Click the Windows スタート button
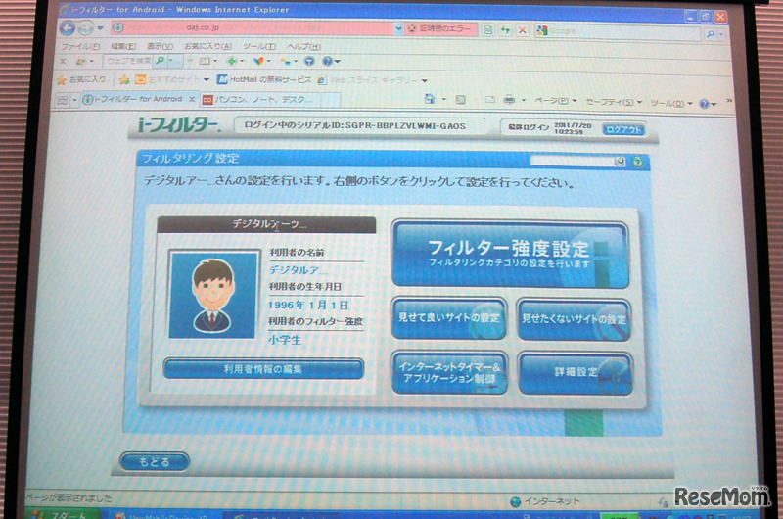Image resolution: width=783 pixels, height=519 pixels. [x=63, y=514]
